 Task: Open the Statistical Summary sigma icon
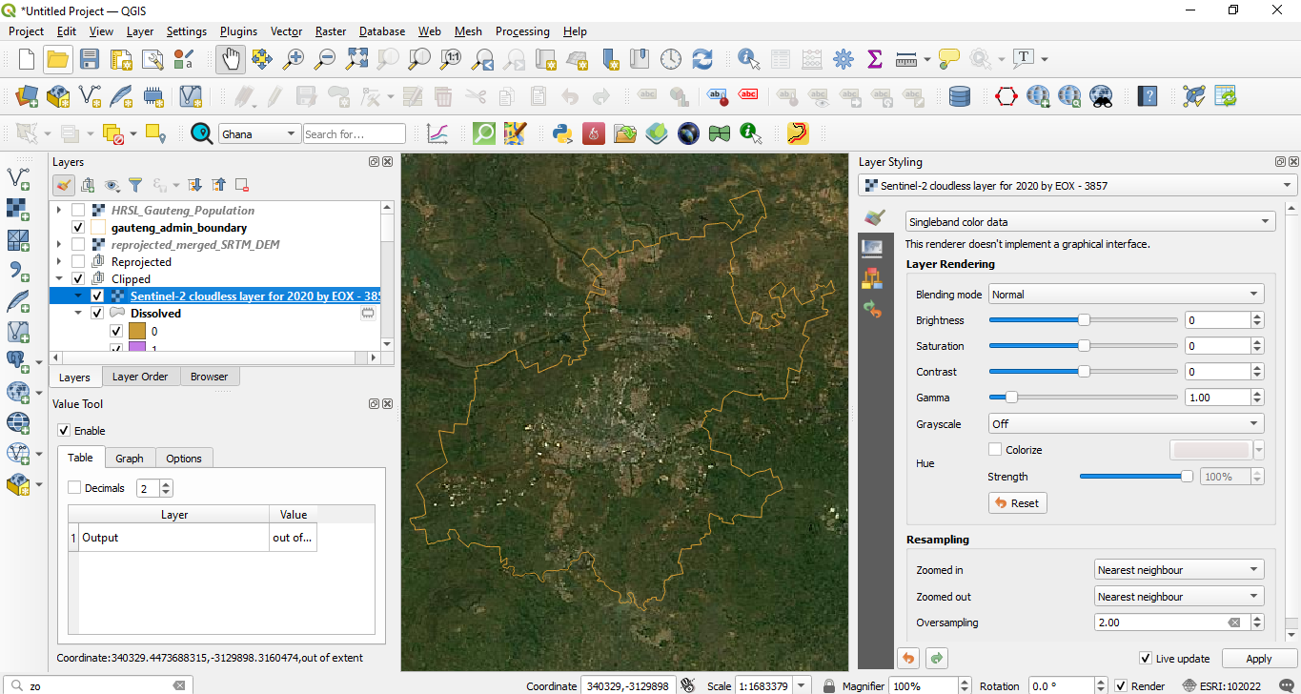tap(875, 59)
